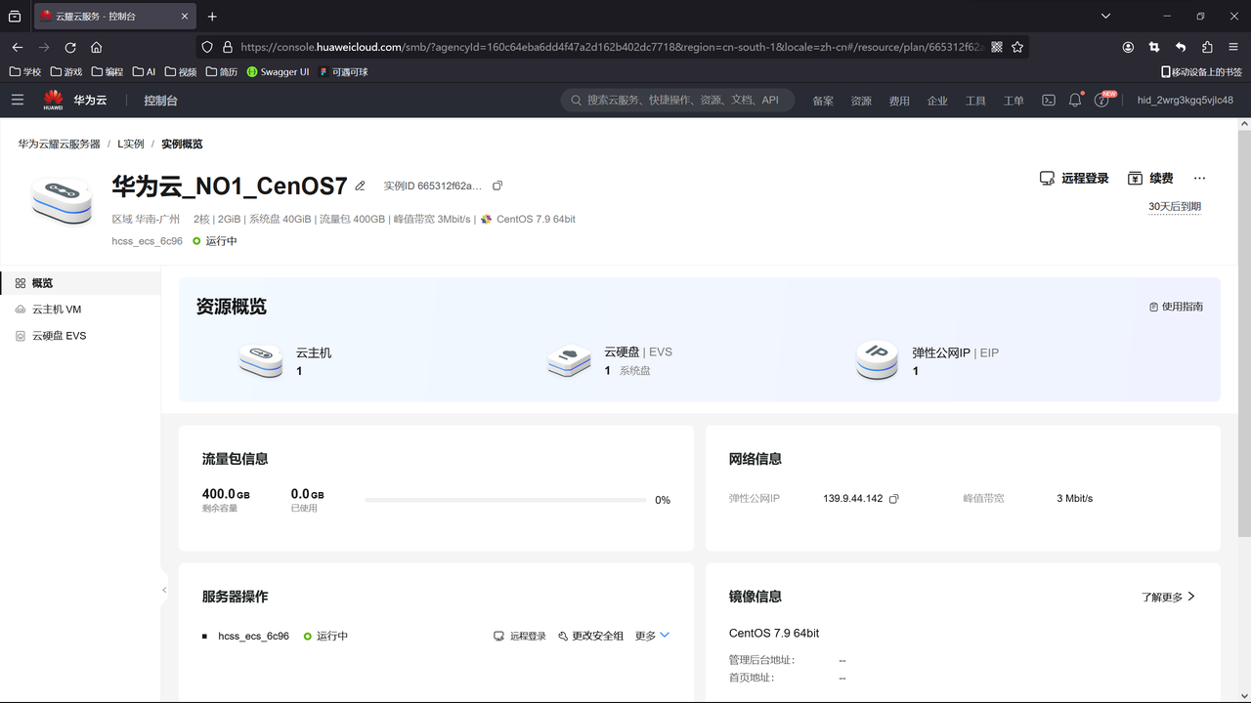Open the 可遇可球 bookmark
1251x703 pixels.
pyautogui.click(x=343, y=71)
